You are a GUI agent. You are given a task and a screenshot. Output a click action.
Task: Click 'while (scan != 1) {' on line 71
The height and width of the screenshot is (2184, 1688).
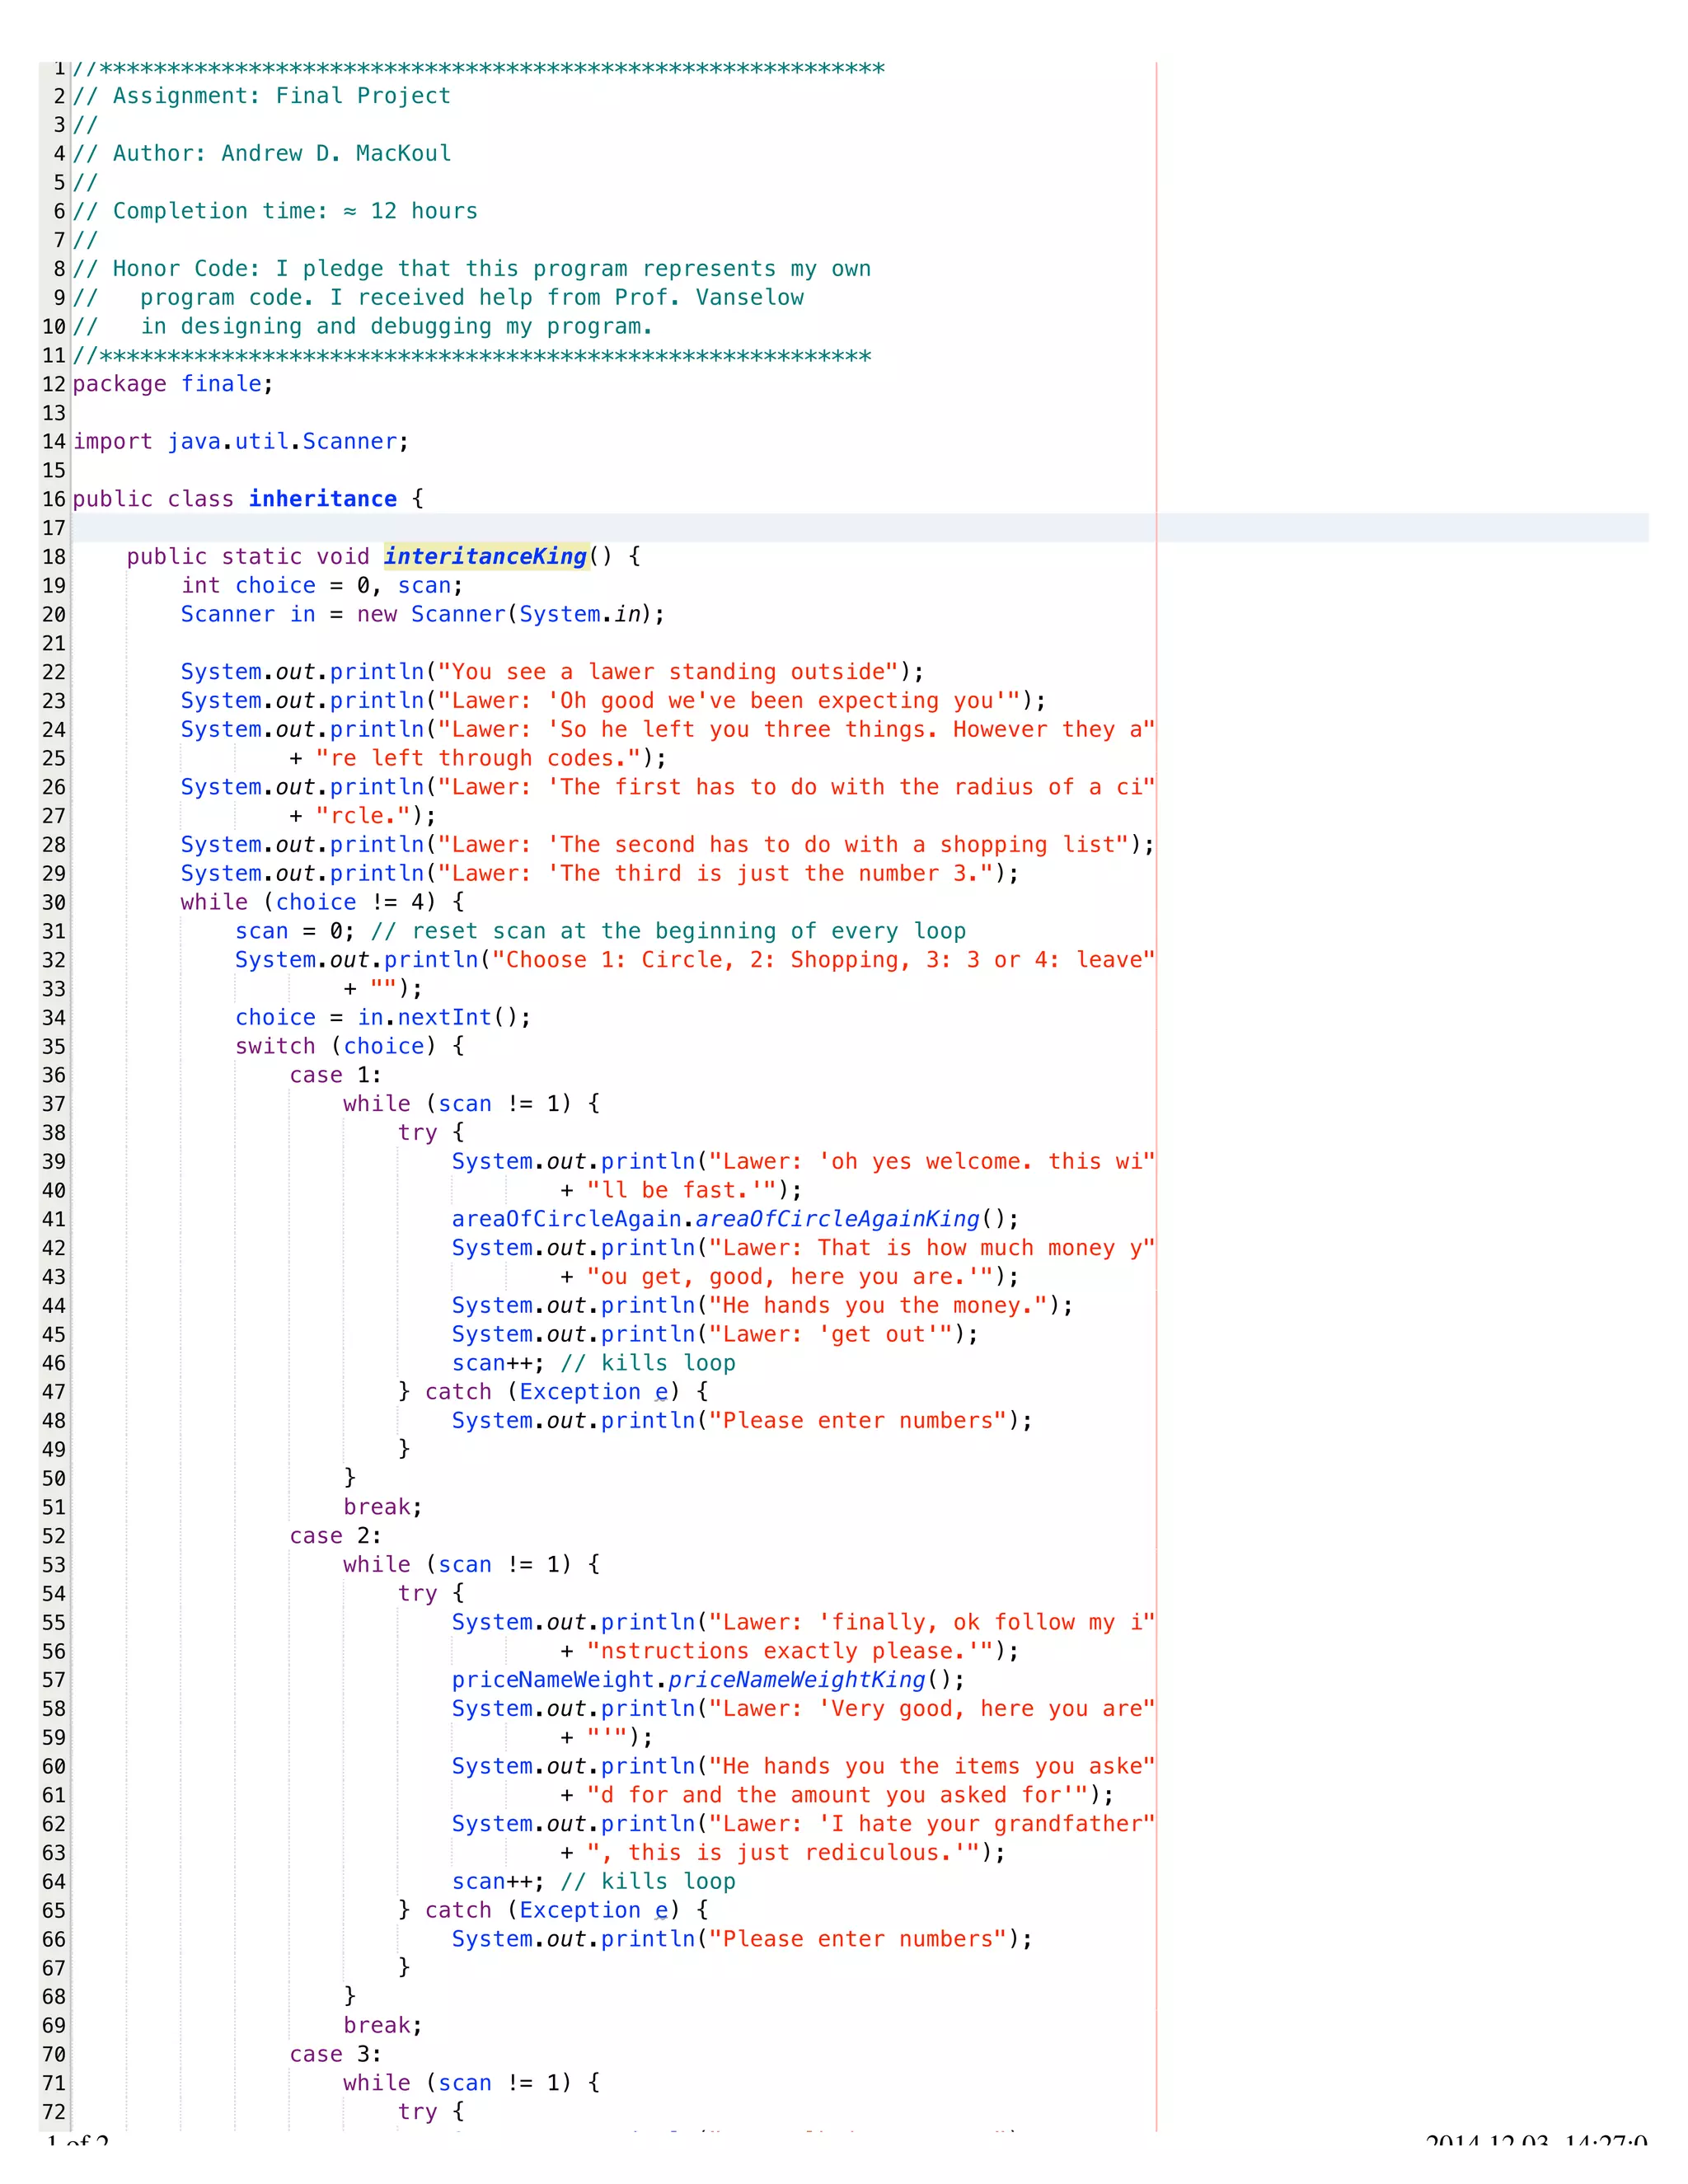471,2083
